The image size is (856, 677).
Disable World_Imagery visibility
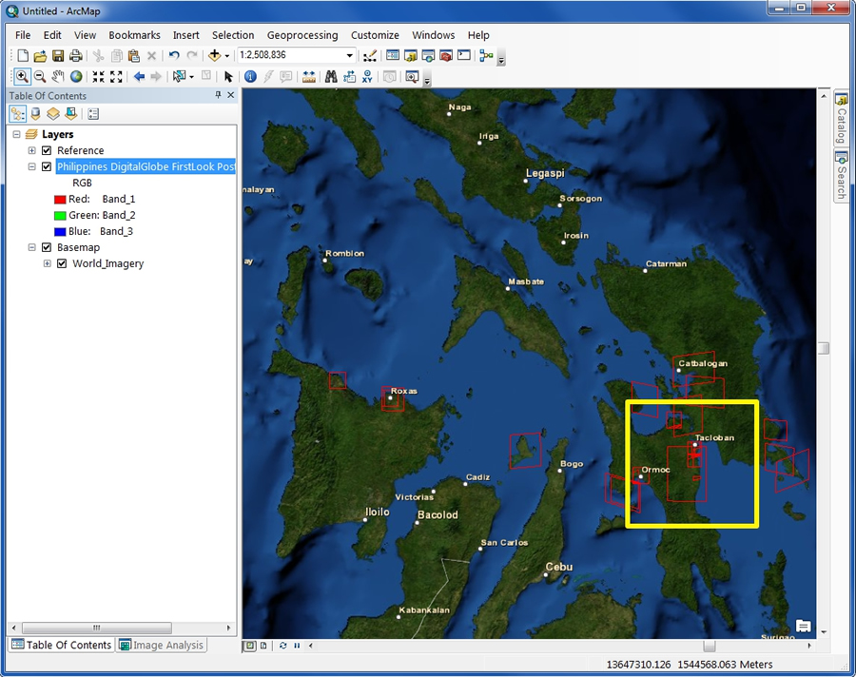pyautogui.click(x=62, y=263)
